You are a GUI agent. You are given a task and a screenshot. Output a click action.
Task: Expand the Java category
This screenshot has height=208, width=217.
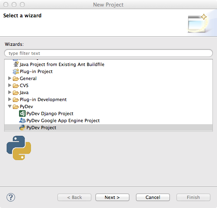(x=10, y=92)
